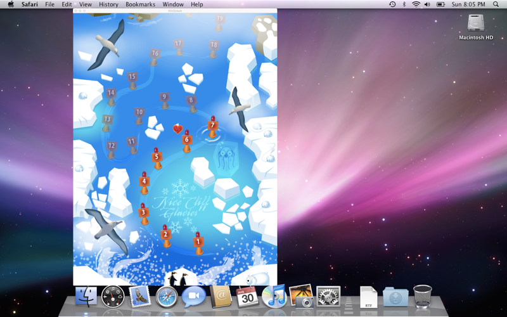Viewport: 507px width, 317px height.
Task: Click the volume speaker icon
Action: (x=427, y=4)
